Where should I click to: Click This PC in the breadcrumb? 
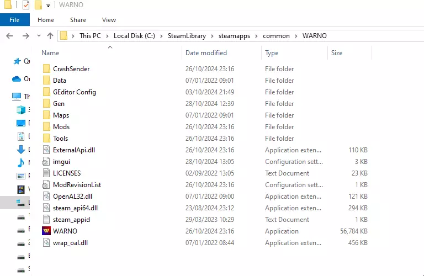point(90,36)
